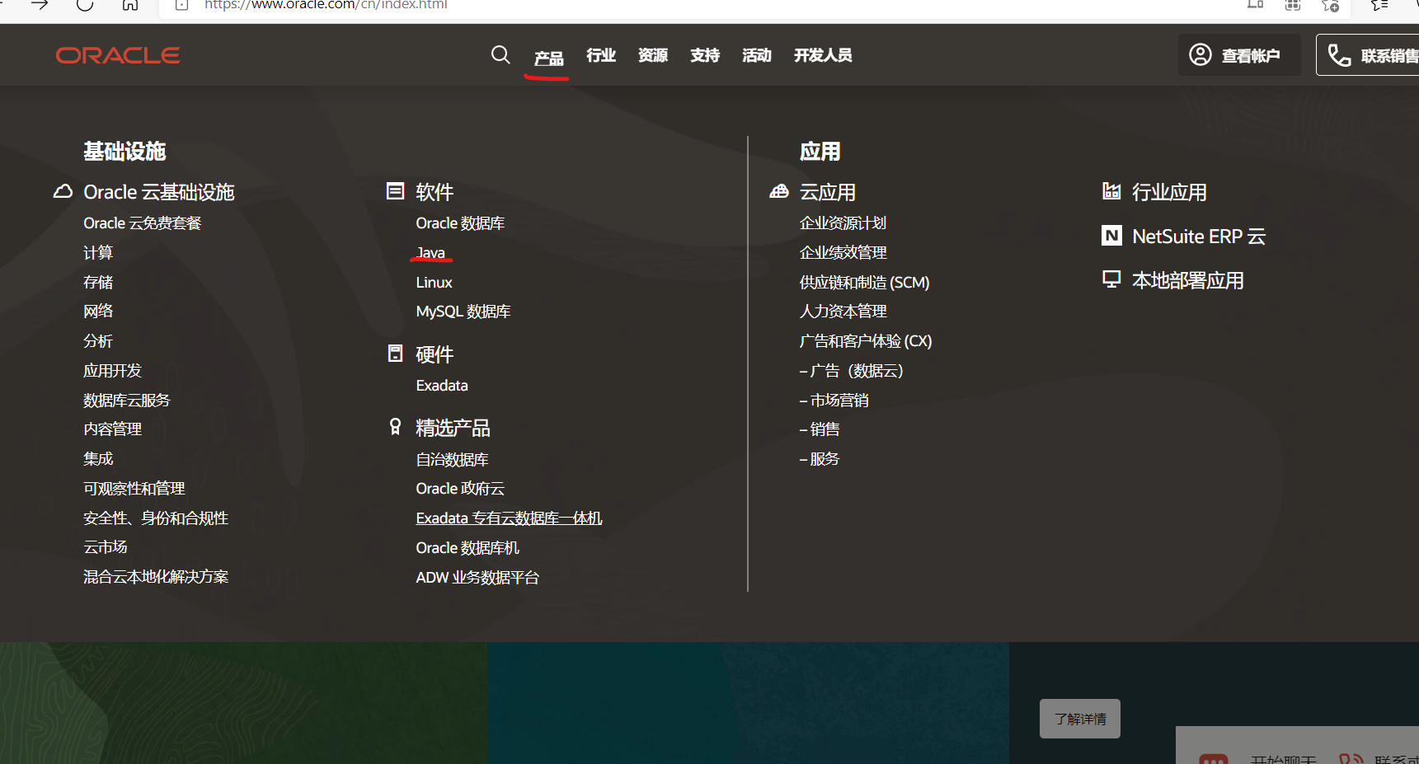Open the 计算 link

(98, 253)
